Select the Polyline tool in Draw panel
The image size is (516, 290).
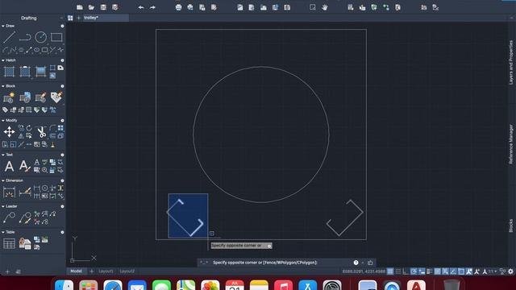(x=25, y=37)
